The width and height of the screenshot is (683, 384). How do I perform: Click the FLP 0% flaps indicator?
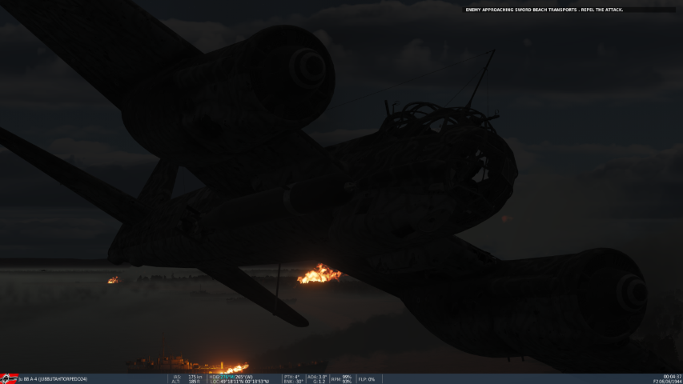point(366,379)
